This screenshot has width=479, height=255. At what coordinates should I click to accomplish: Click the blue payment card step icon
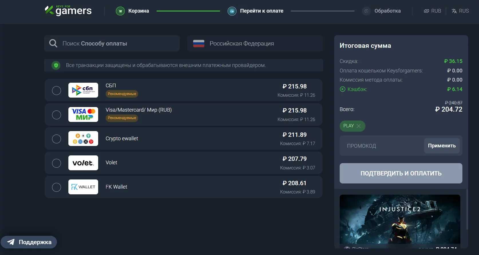[232, 11]
